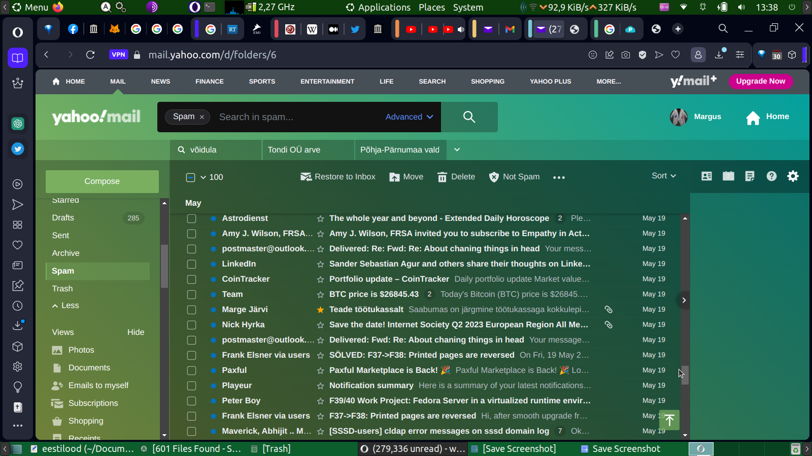The width and height of the screenshot is (812, 456).
Task: Open the Home house icon at top right
Action: (x=753, y=118)
